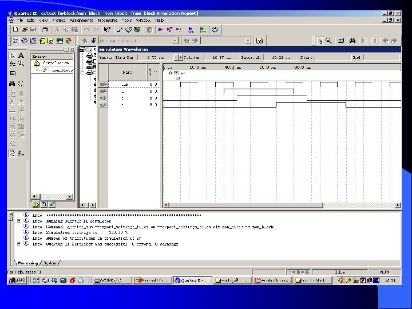Screen dimensions: 412x309
Task: Switch to Microsoft PowerPoint taskbar button
Action: 152,280
